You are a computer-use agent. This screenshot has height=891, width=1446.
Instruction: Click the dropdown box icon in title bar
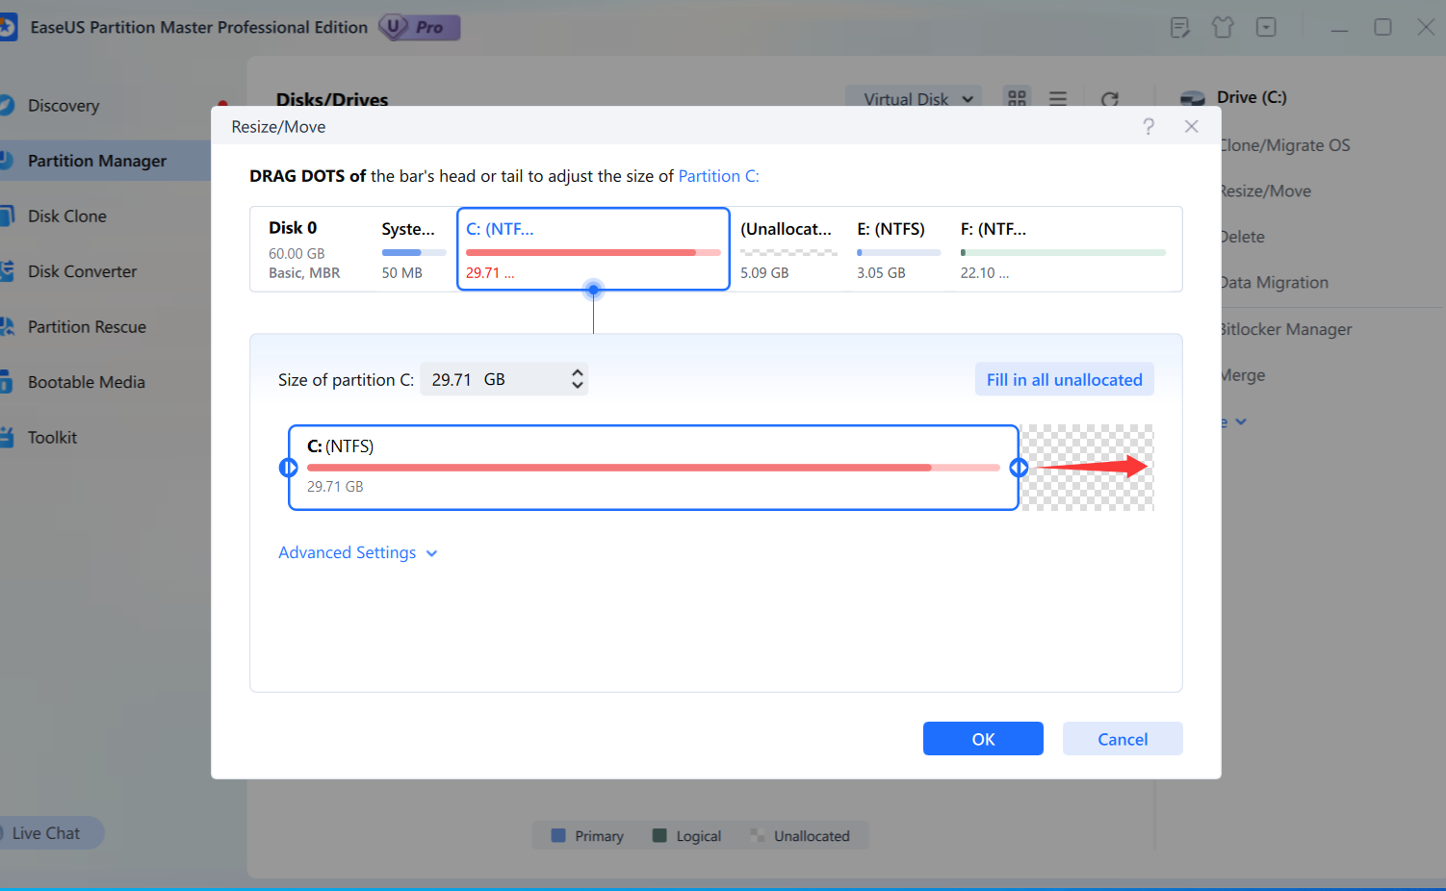pyautogui.click(x=1266, y=27)
